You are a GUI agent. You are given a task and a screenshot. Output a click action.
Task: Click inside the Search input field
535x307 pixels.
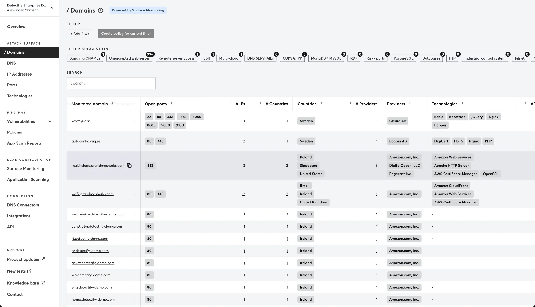(x=111, y=83)
